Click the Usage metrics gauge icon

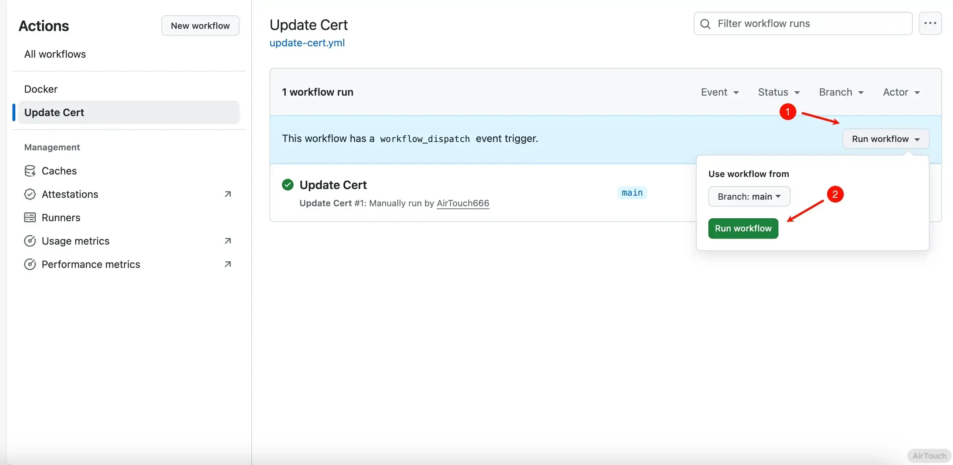pyautogui.click(x=30, y=241)
